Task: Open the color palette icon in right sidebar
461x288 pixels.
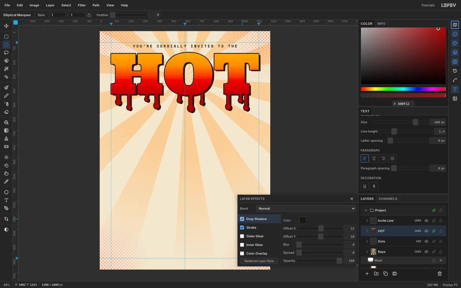Action: (455, 43)
